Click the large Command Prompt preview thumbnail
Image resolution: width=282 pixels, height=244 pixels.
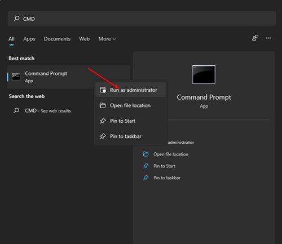[x=204, y=74]
